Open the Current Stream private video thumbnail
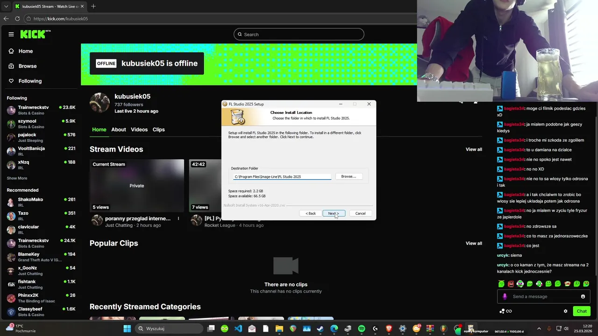 [x=137, y=186]
